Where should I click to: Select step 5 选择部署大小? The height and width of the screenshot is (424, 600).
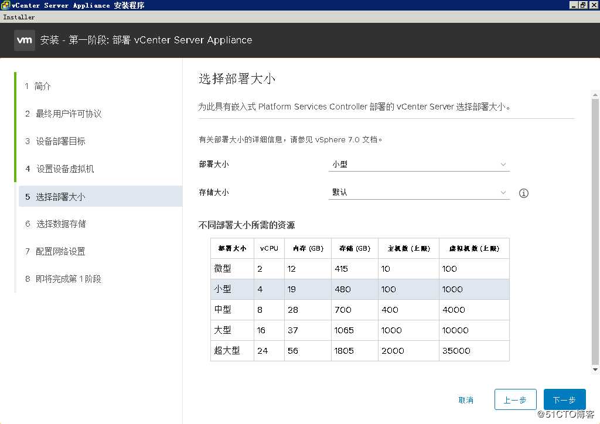[x=100, y=197]
